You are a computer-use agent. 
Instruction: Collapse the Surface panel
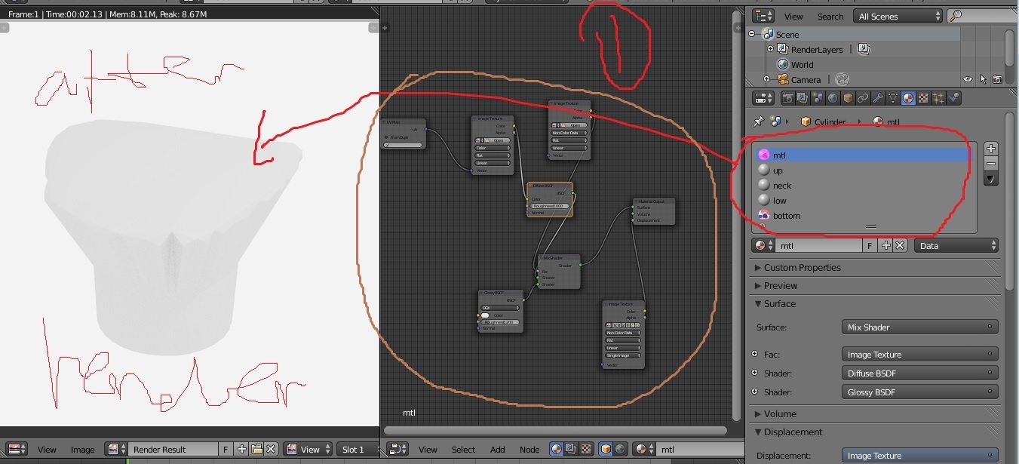779,303
